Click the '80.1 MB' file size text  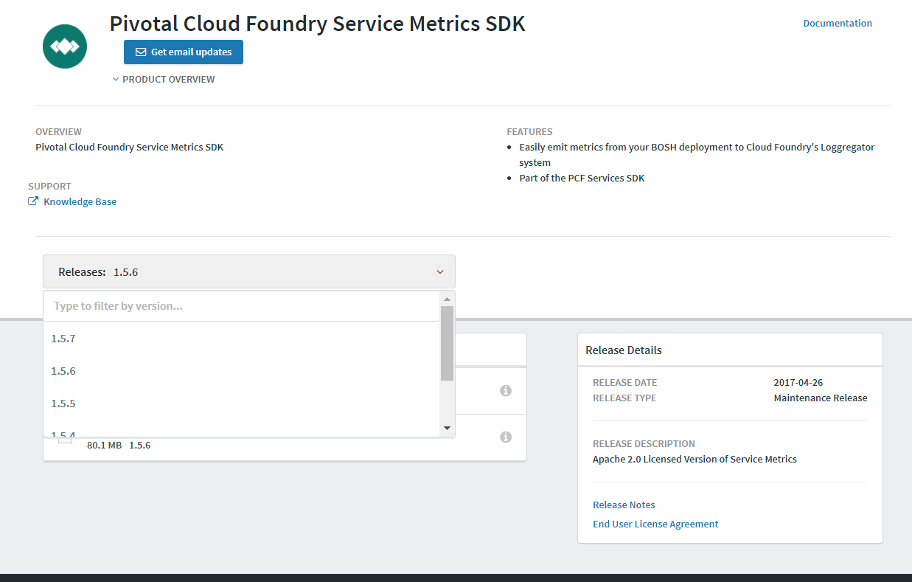tap(104, 446)
